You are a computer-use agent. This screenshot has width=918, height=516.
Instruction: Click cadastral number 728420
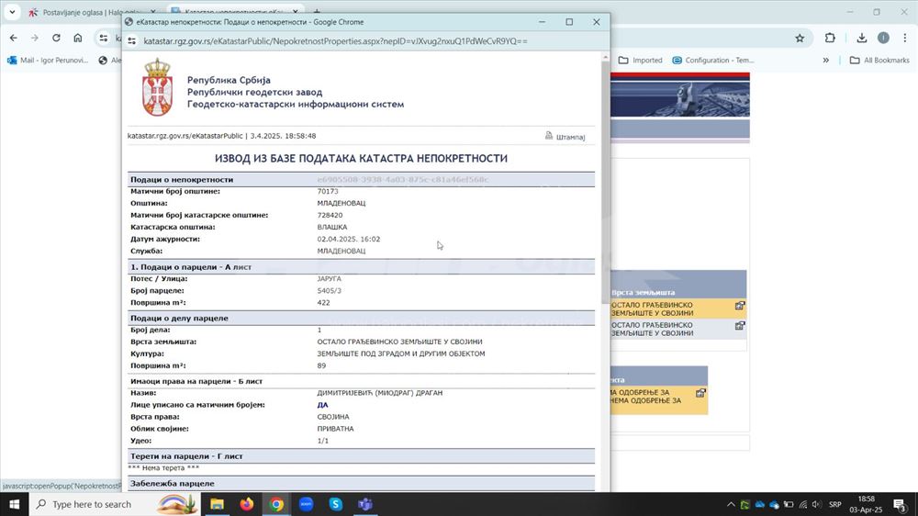point(330,215)
